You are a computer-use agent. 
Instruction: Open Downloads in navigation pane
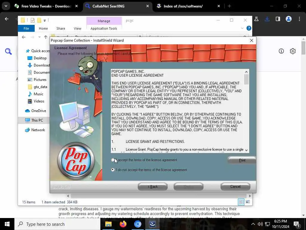coord(39,65)
